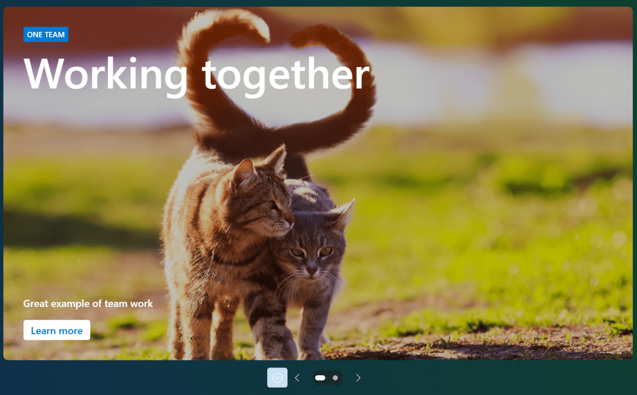637x395 pixels.
Task: Open the Working together headline link
Action: 197,74
